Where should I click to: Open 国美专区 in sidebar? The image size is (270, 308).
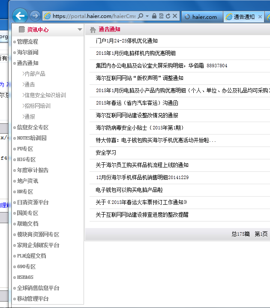[27, 213]
